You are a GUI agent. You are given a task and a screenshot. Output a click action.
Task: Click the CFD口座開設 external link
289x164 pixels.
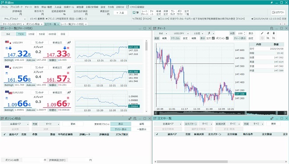(x=136, y=7)
